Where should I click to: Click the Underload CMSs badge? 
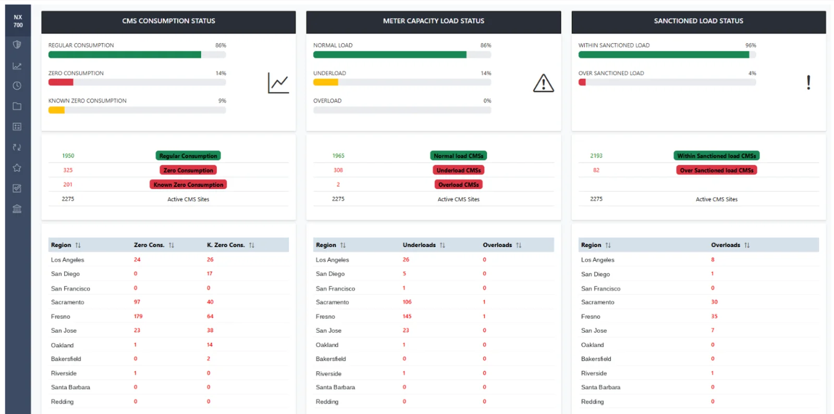point(459,170)
